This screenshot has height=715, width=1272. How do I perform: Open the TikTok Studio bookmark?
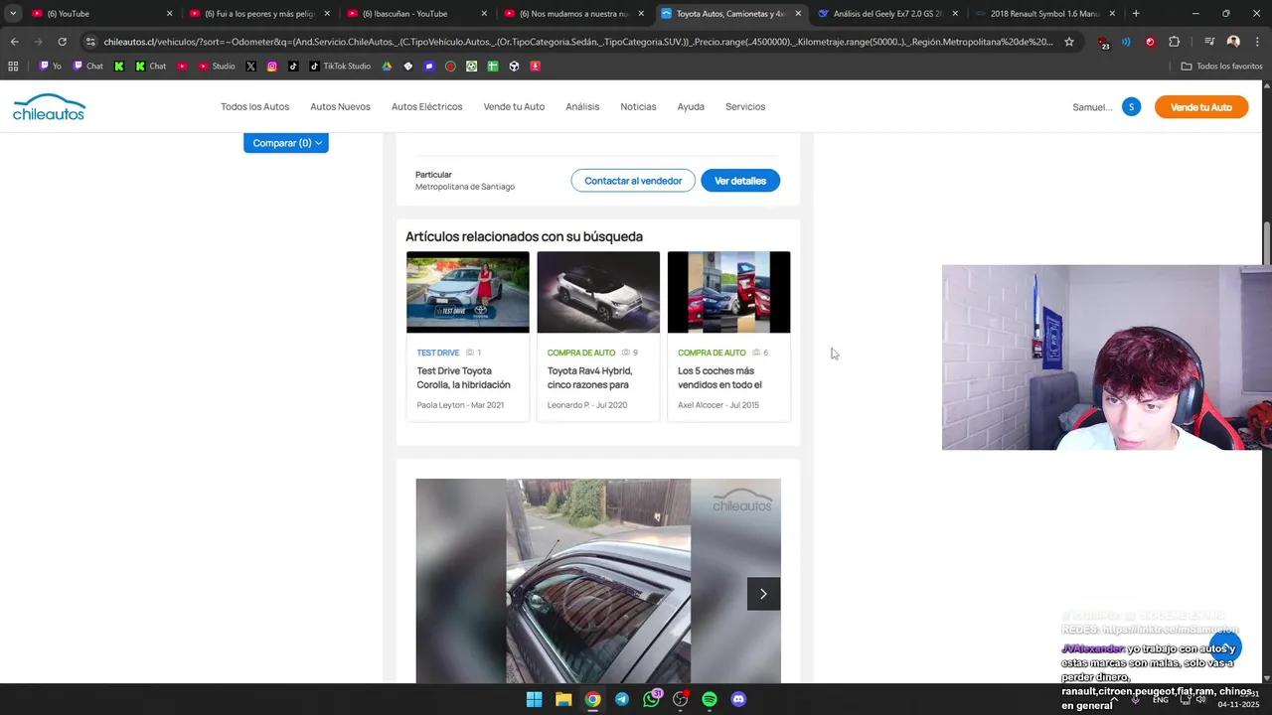(x=339, y=66)
